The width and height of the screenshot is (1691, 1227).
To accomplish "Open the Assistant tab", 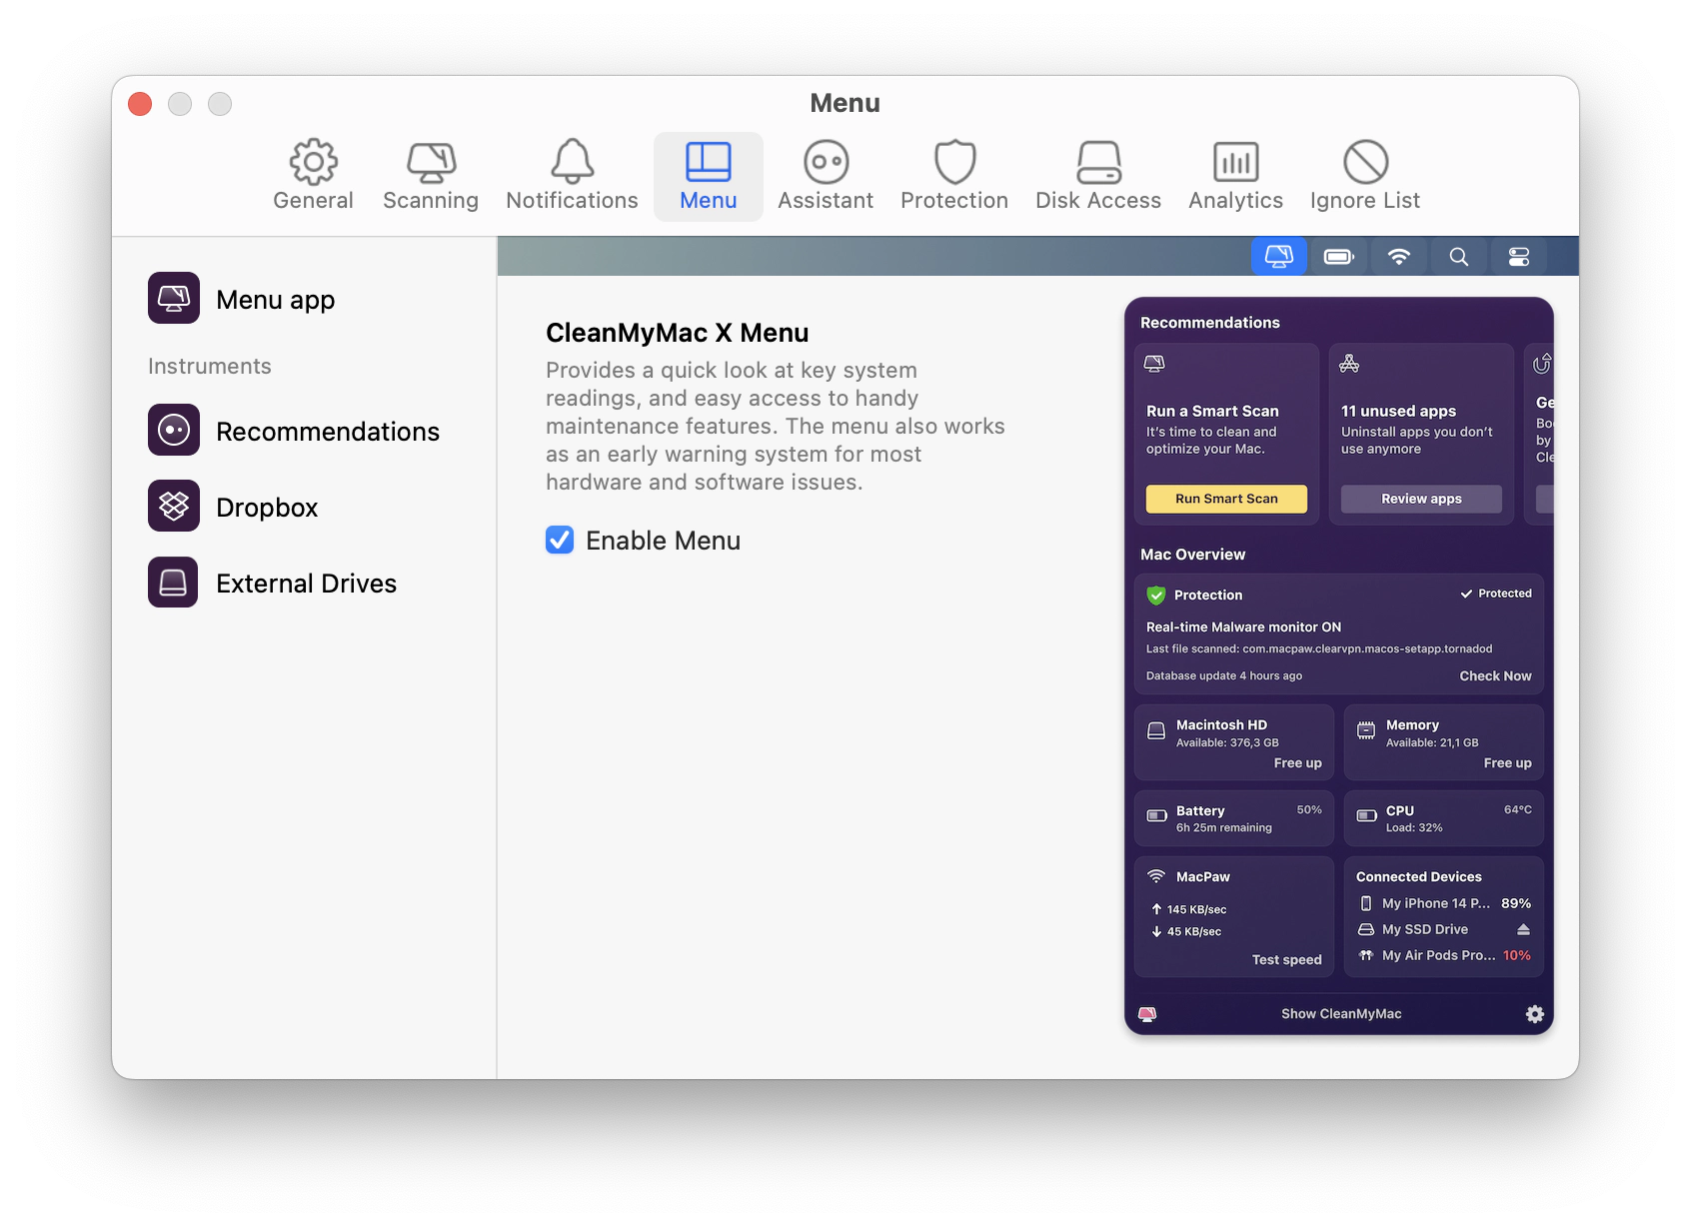I will tap(826, 176).
